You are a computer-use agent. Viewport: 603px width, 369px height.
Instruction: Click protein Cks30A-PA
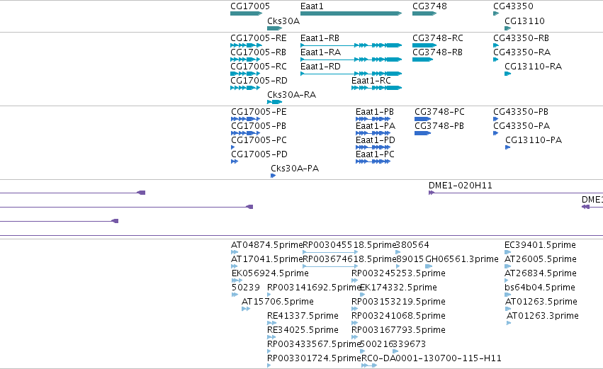coord(295,169)
